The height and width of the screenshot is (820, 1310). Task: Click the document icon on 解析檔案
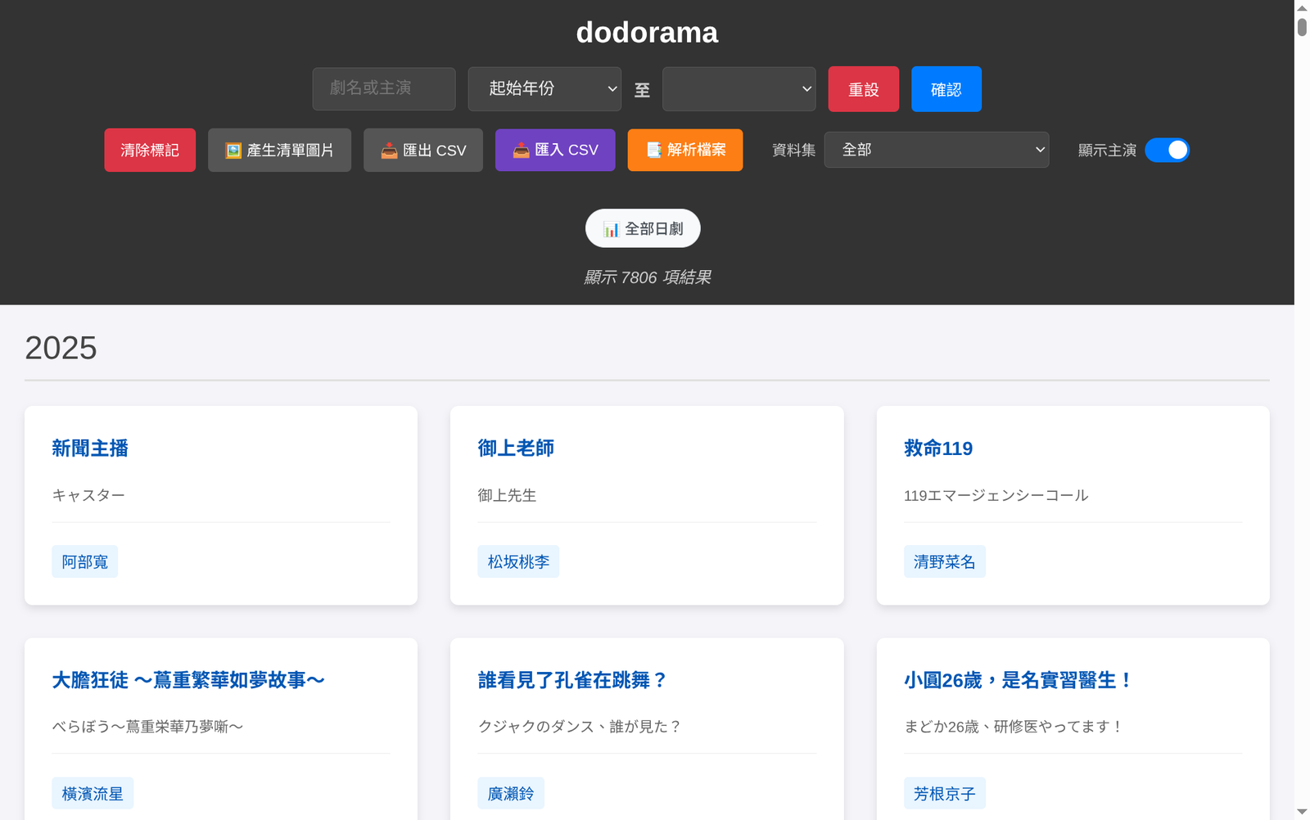[653, 151]
